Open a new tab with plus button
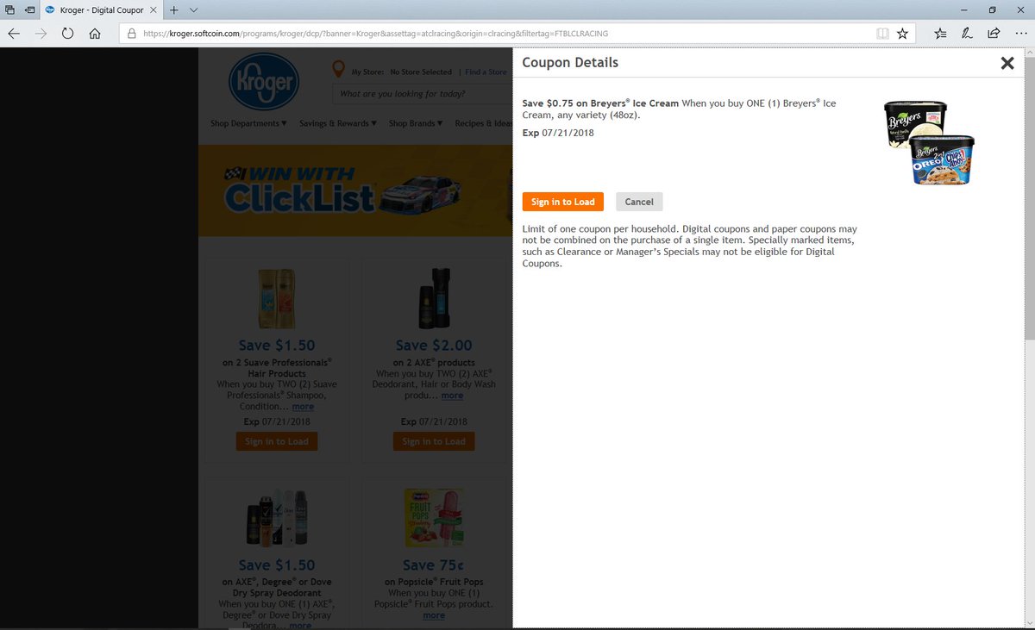Screen dimensions: 1035x630 coord(173,9)
